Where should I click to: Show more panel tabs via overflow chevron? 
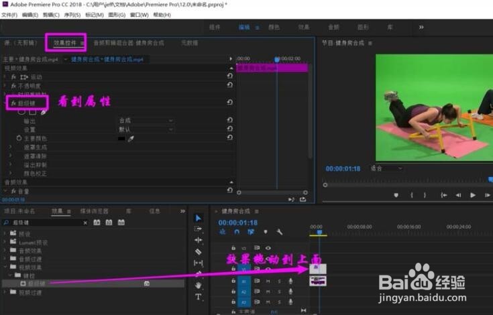pos(182,211)
